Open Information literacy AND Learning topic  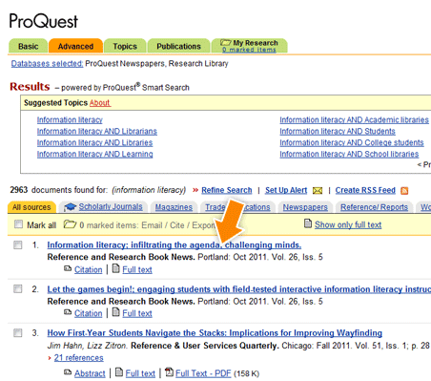pos(94,155)
